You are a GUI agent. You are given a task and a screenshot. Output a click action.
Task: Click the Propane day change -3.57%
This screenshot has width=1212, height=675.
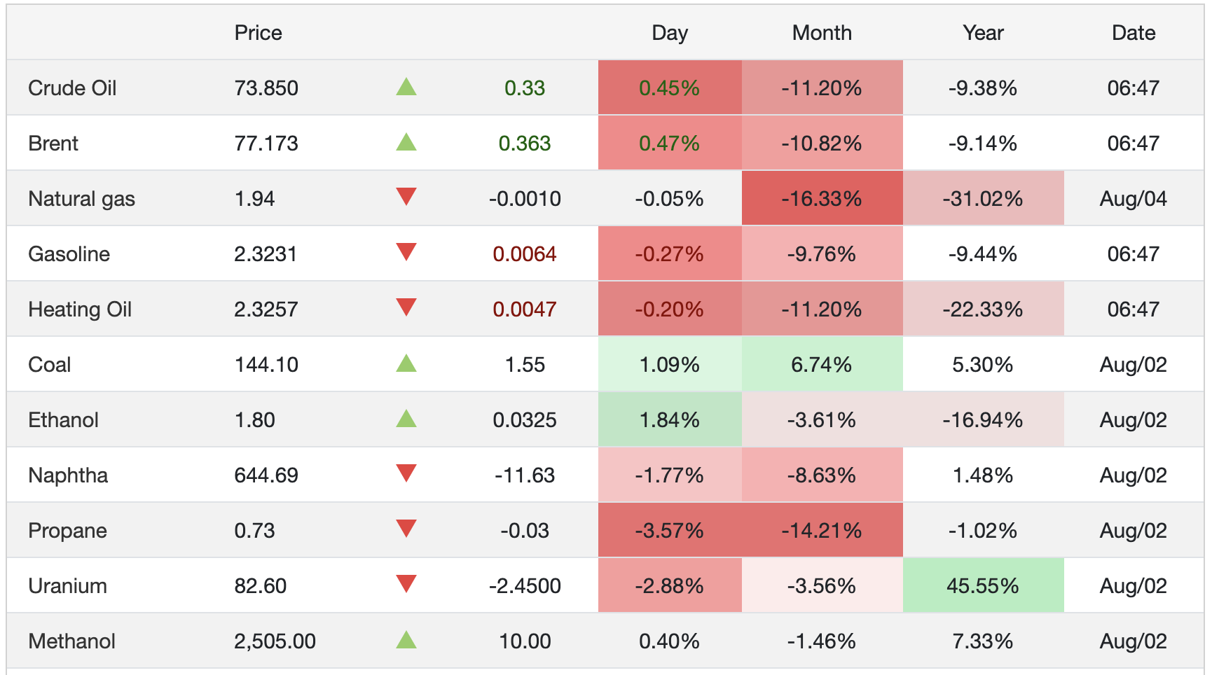click(x=670, y=531)
